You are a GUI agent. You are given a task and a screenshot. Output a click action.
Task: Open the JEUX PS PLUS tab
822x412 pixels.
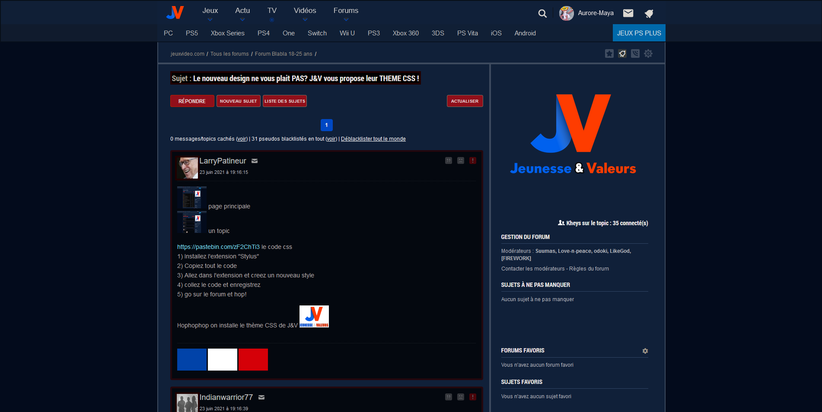(x=639, y=33)
